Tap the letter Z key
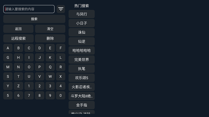 pos(18,86)
